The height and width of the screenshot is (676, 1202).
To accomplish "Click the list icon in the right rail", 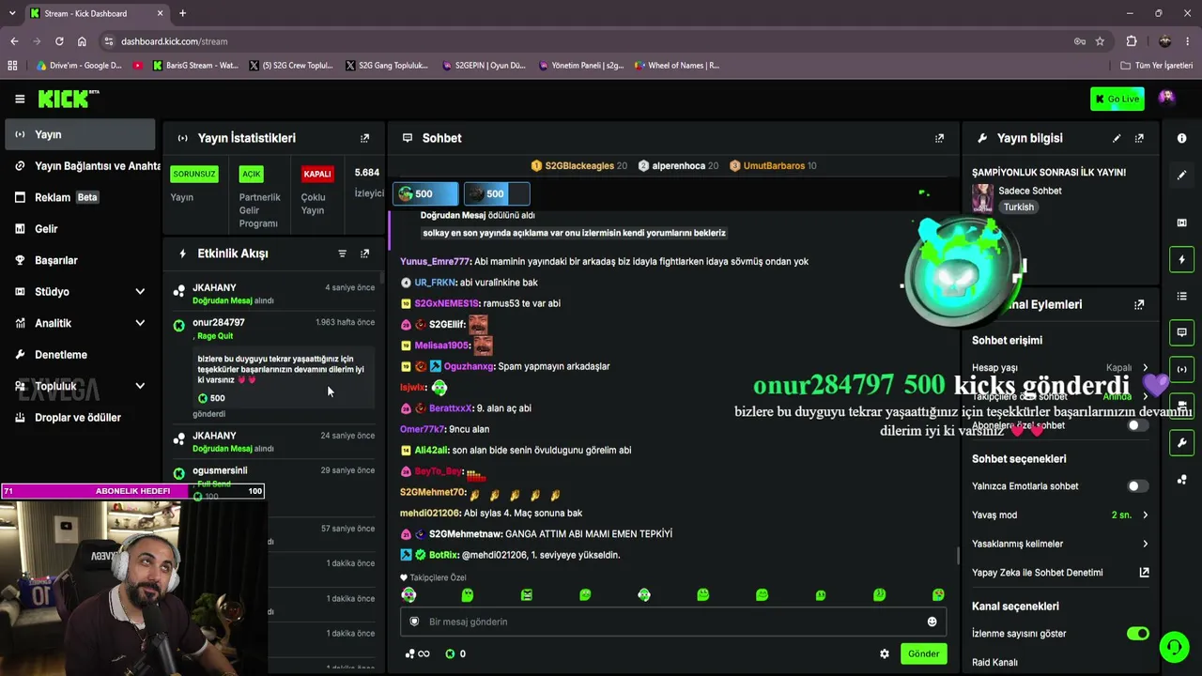I will pyautogui.click(x=1181, y=296).
